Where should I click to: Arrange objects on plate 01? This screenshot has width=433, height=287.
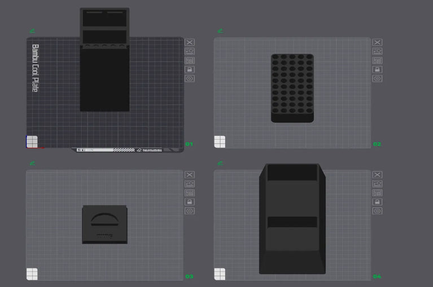190,60
